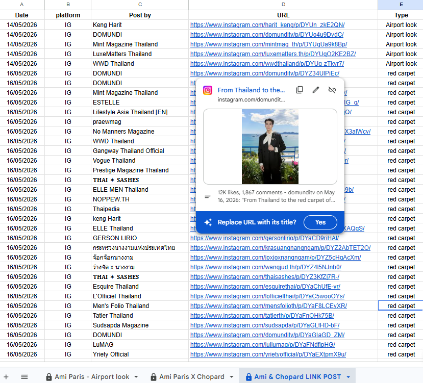Select column B header
The image size is (423, 383).
pyautogui.click(x=68, y=5)
